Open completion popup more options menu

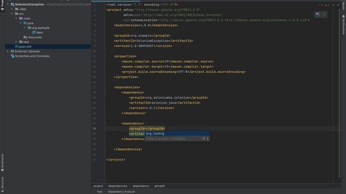pyautogui.click(x=208, y=139)
